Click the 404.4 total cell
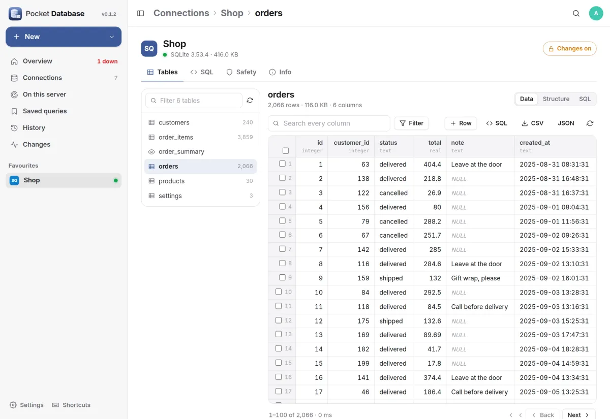 coord(430,165)
